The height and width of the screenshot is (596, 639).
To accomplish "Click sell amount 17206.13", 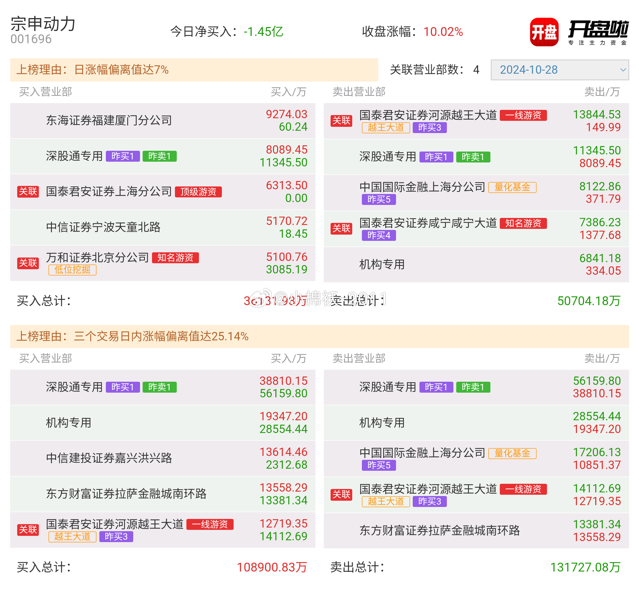I will tap(597, 453).
